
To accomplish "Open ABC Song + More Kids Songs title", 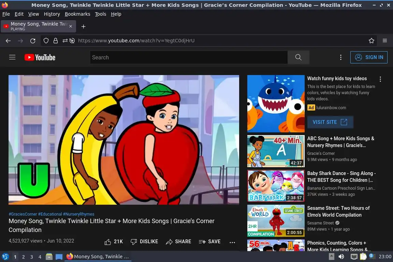I will 340,142.
